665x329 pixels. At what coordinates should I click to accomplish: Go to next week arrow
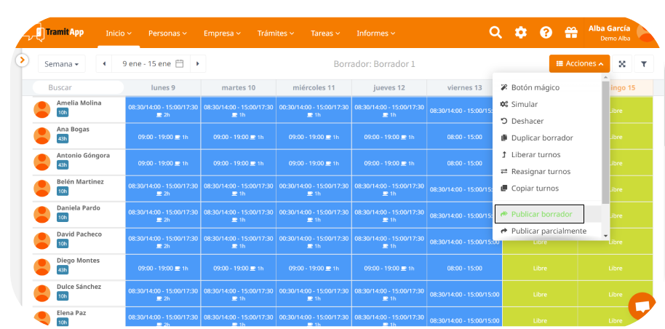[197, 64]
